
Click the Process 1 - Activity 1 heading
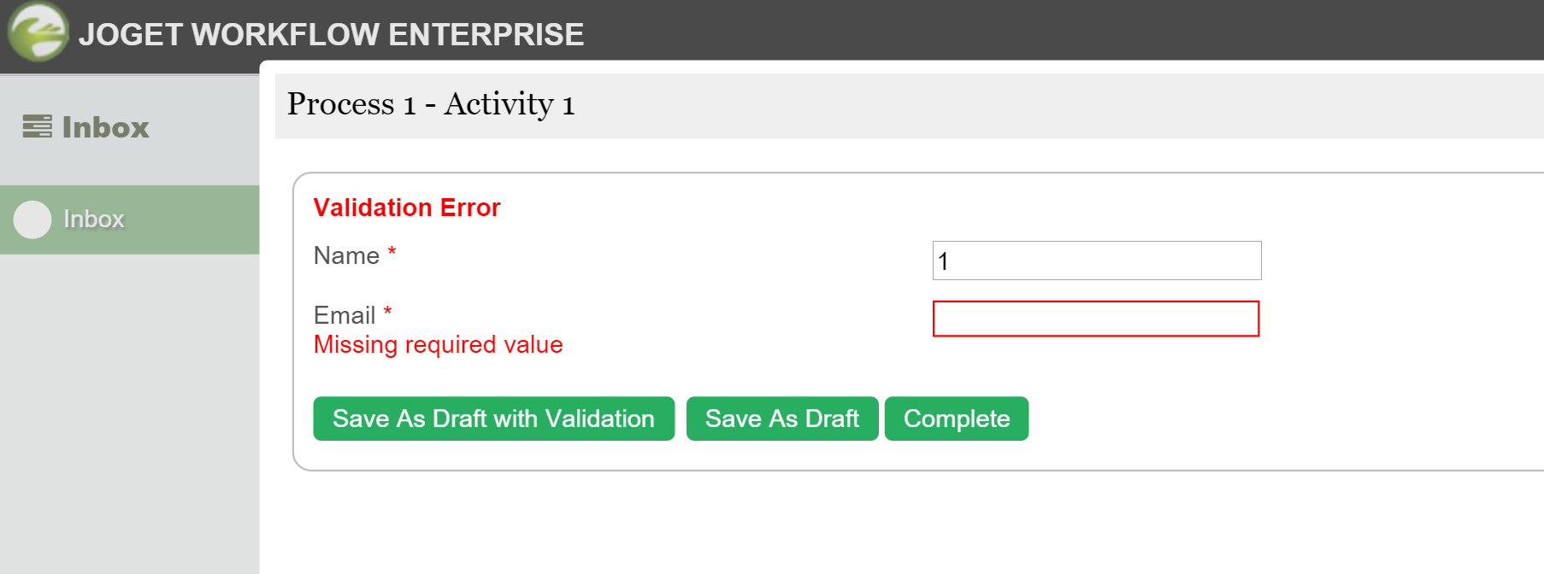click(431, 104)
